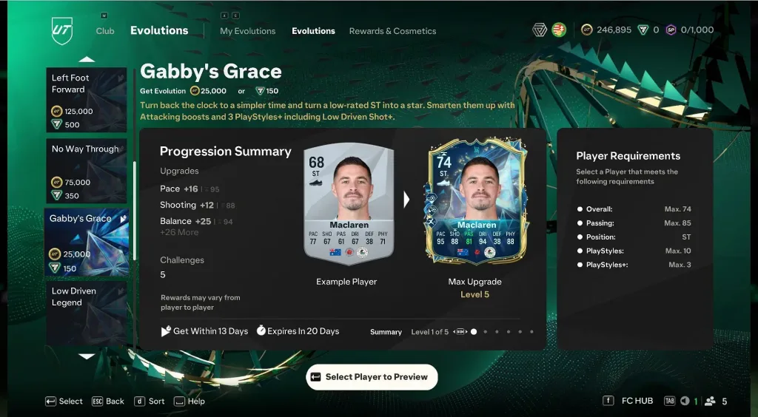Click arrow between example and upgraded cards

[x=406, y=200]
